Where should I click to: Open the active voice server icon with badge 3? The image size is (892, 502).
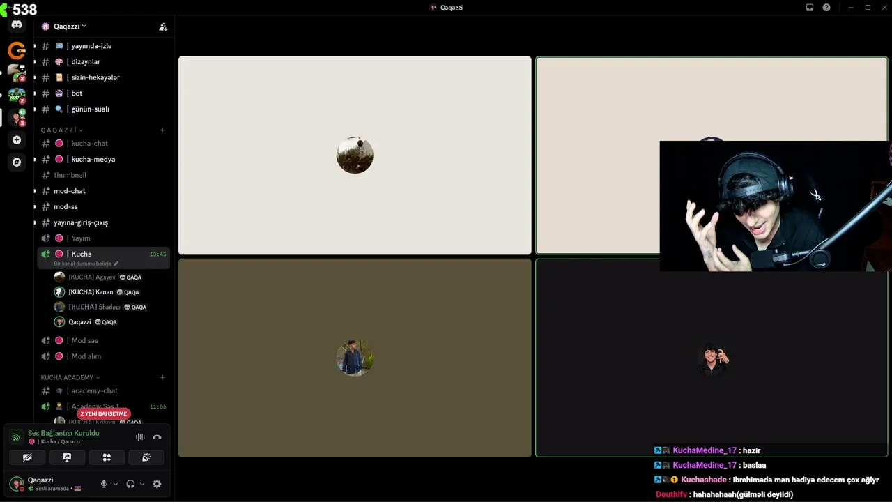pyautogui.click(x=17, y=117)
